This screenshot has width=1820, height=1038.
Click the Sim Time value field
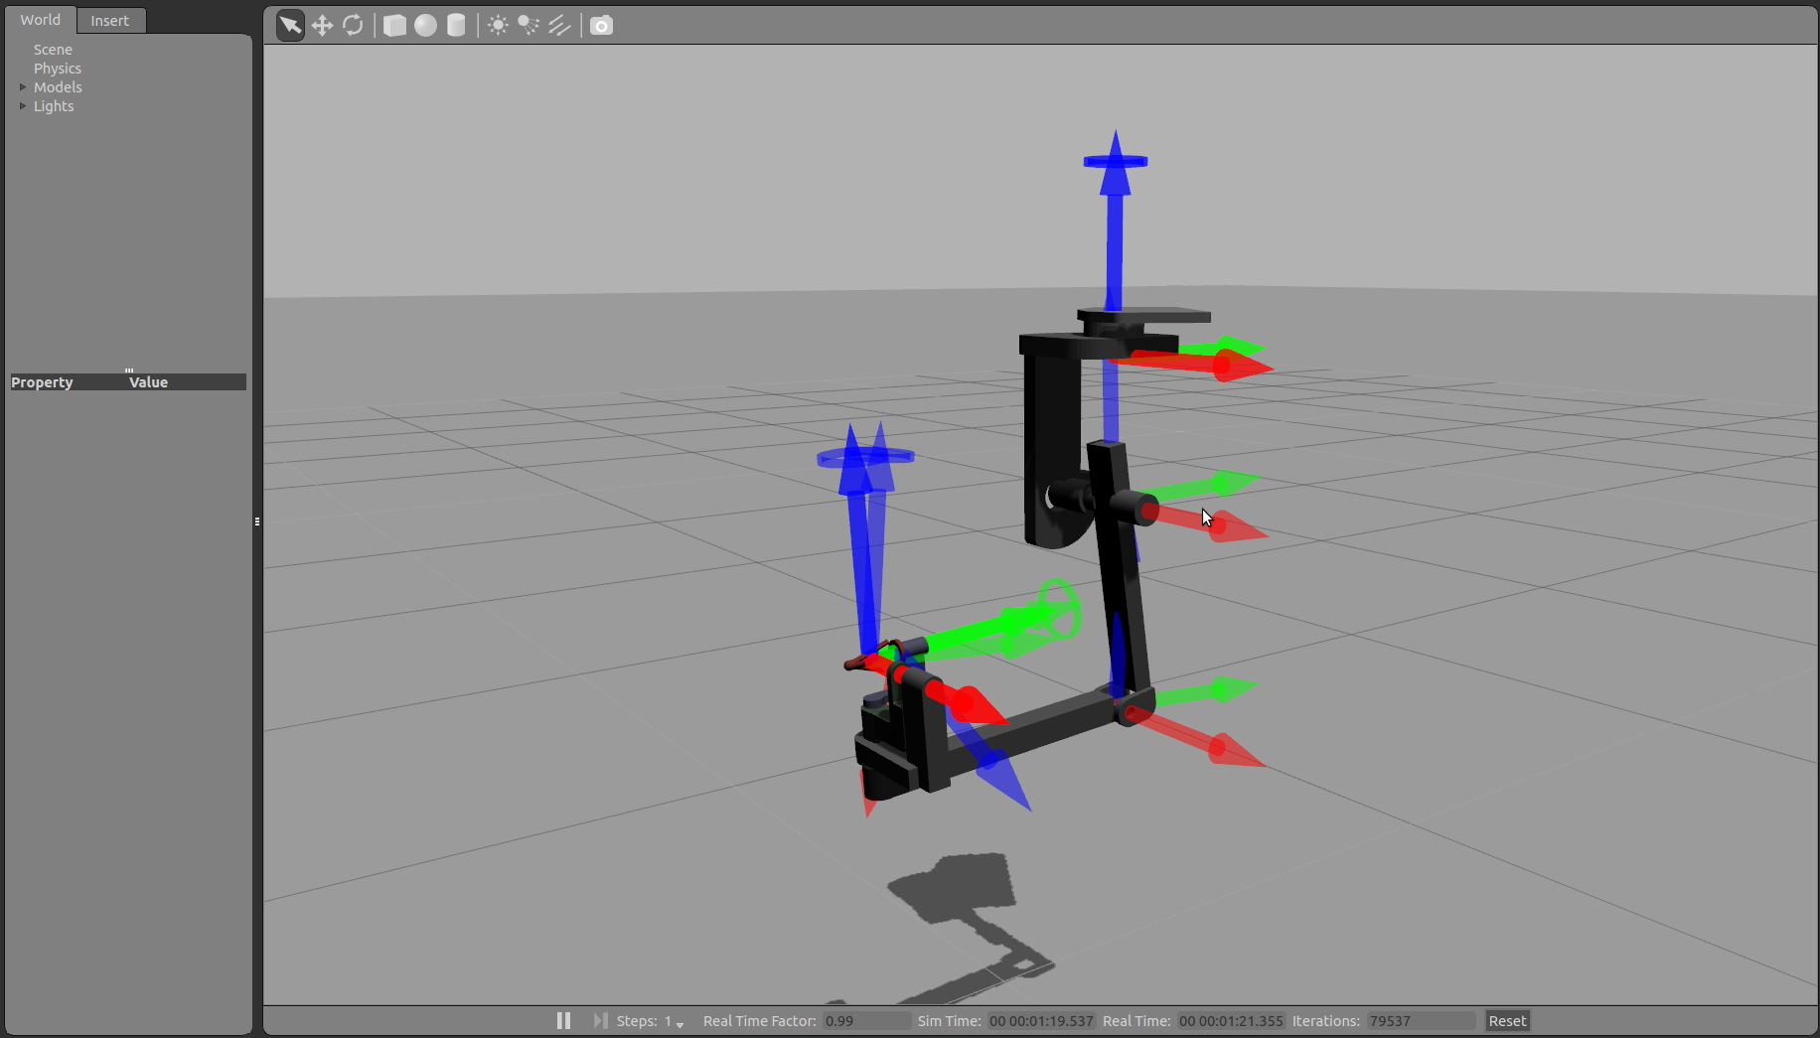tap(1041, 1021)
